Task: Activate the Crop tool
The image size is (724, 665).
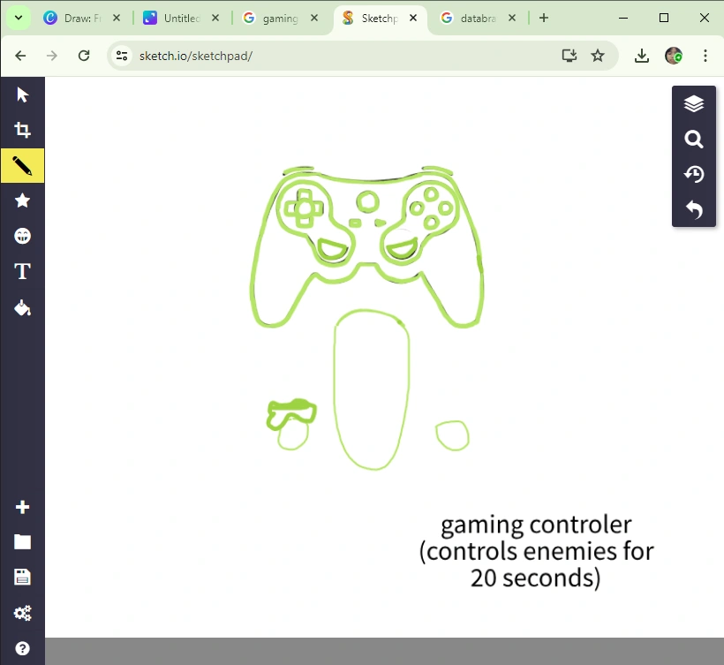Action: pos(22,129)
